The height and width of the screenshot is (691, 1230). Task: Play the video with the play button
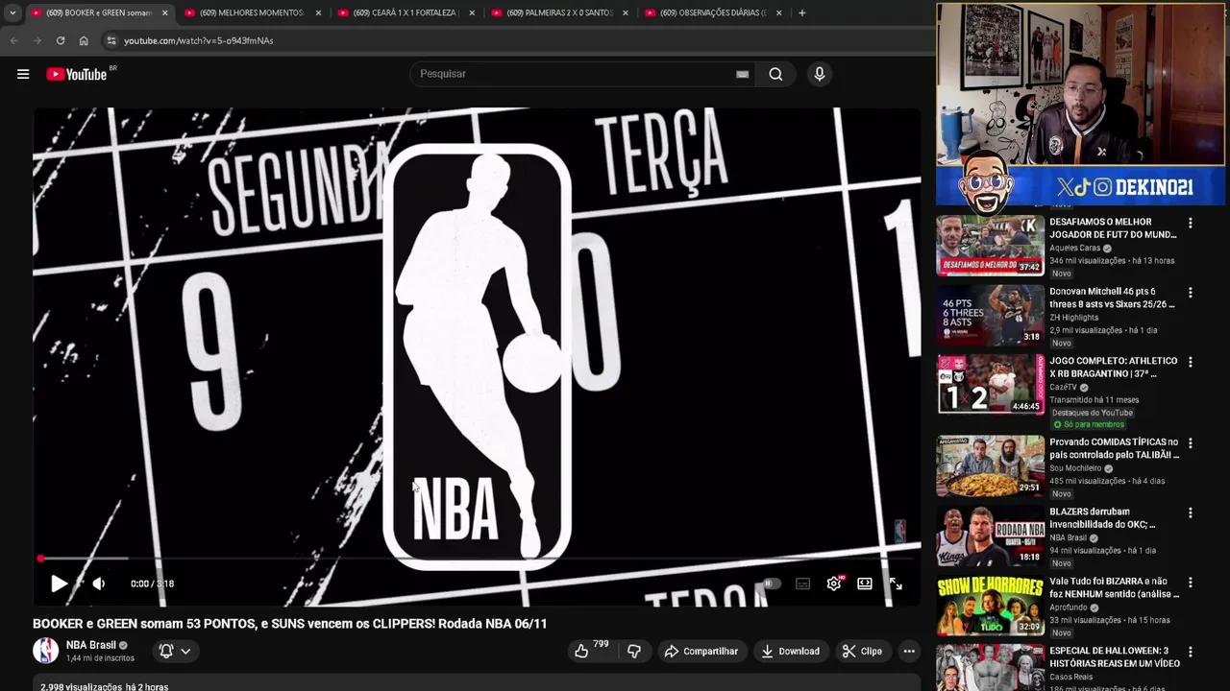(x=59, y=584)
